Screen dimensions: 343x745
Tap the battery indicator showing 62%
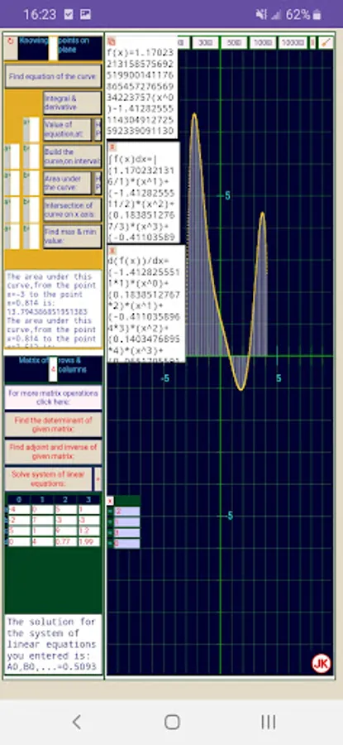[x=303, y=15]
